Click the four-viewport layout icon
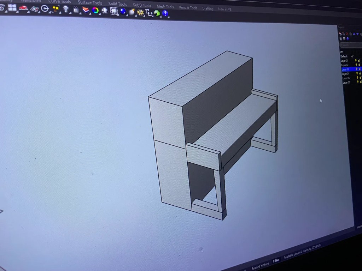The image size is (362, 271). tap(12, 7)
